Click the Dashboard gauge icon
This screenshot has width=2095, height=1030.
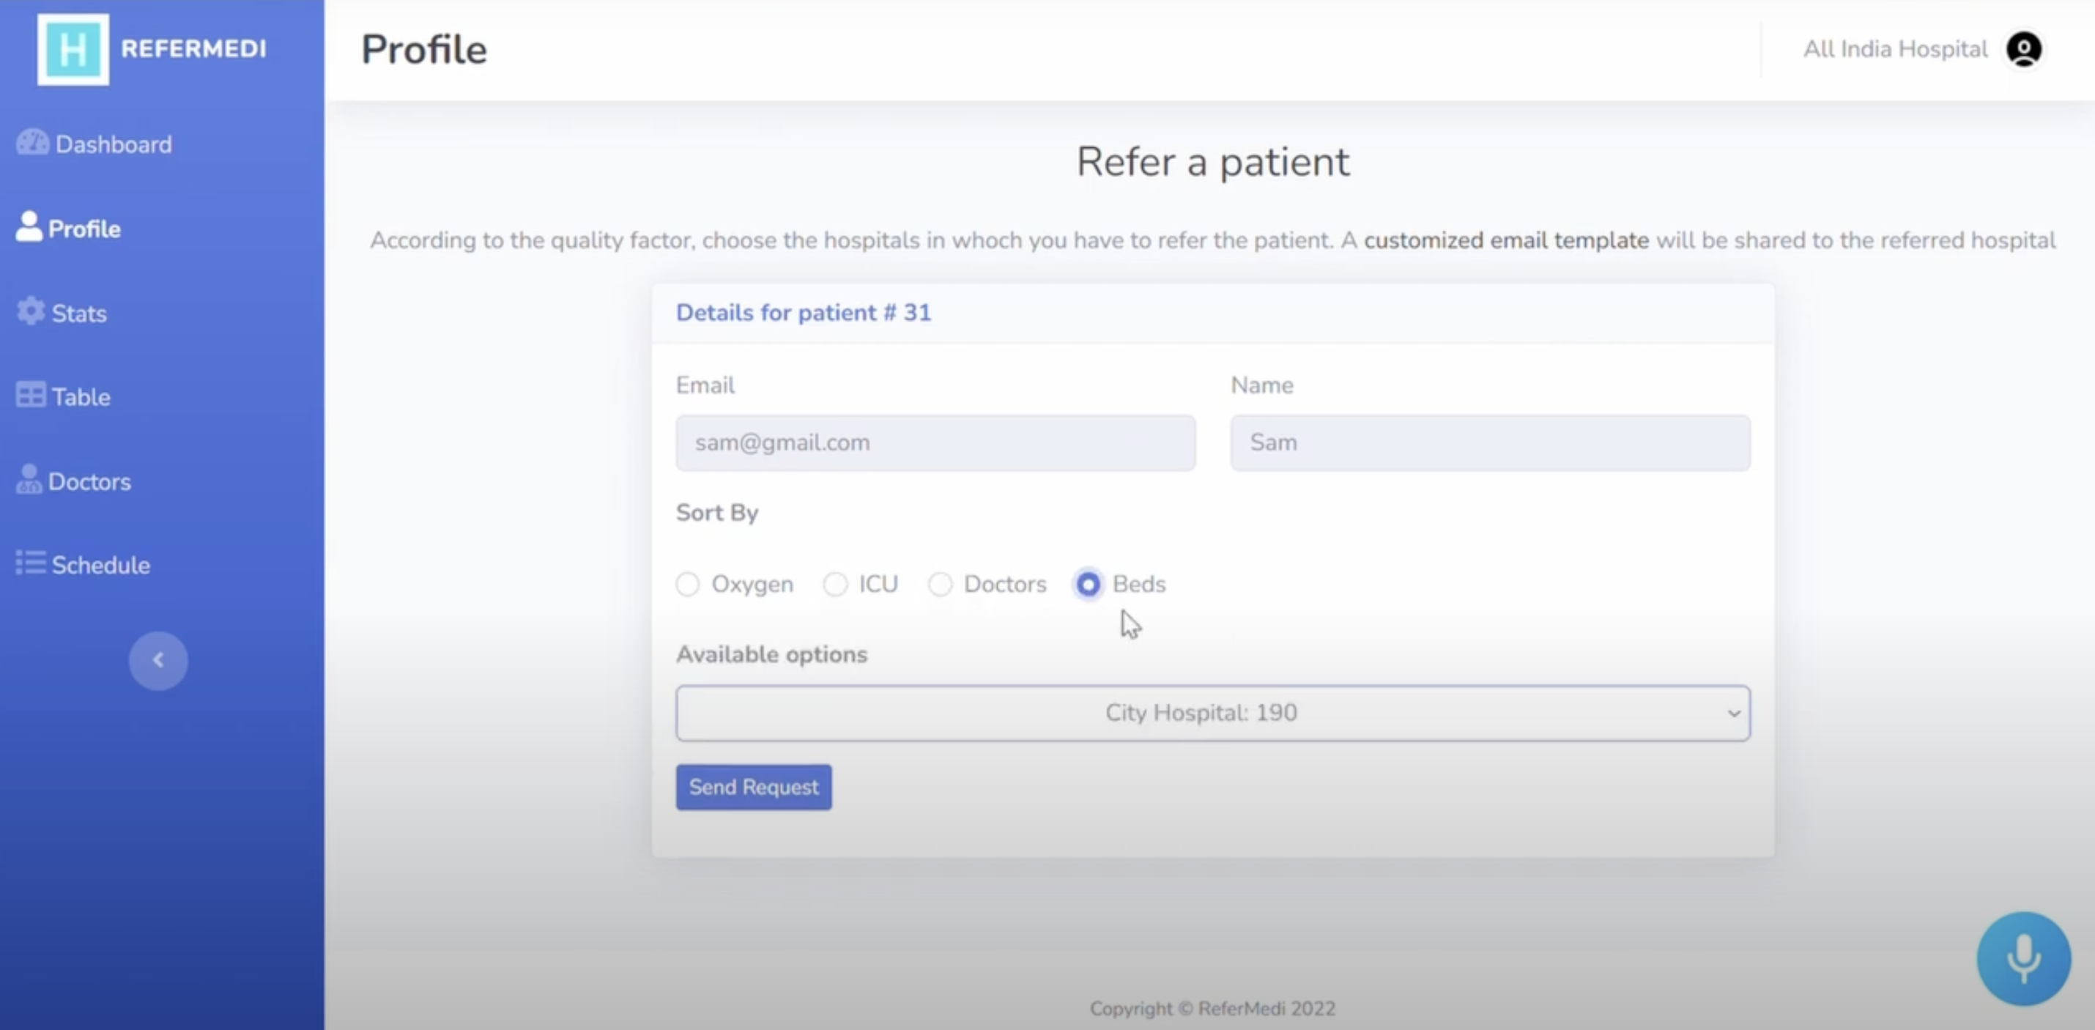(x=32, y=142)
